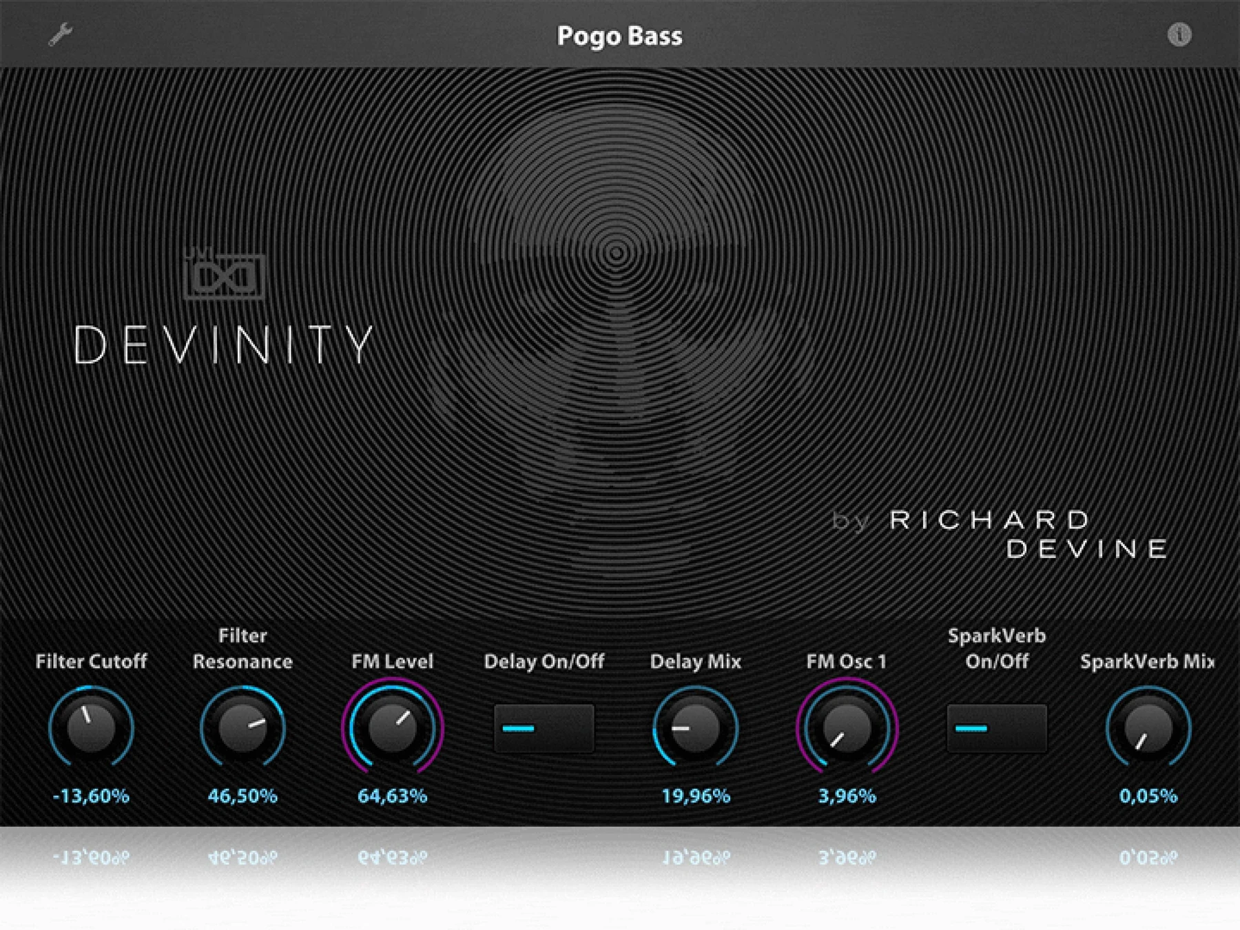Screen dimensions: 1240x930
Task: Click the SparkVerb On/Off label
Action: pyautogui.click(x=997, y=648)
